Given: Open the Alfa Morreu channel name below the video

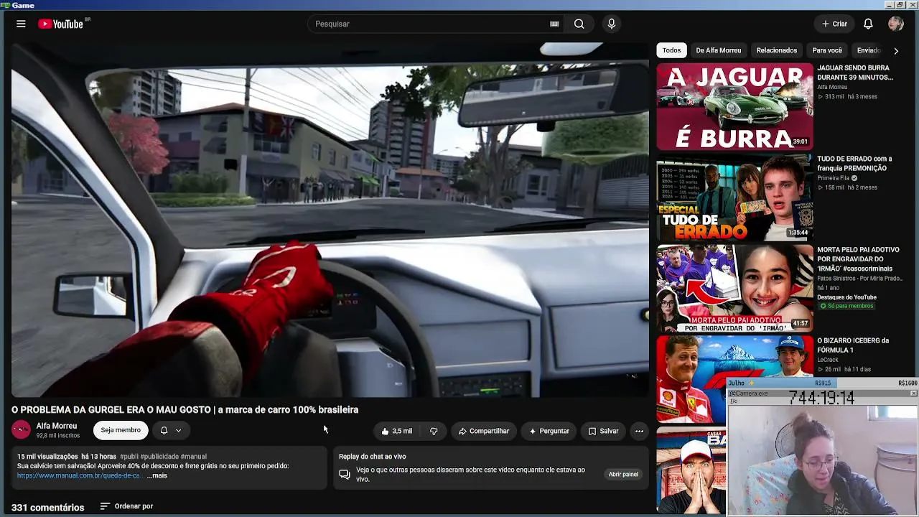Looking at the screenshot, I should (57, 426).
